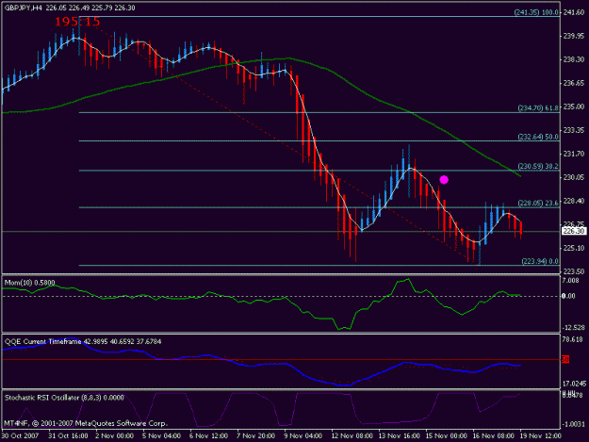Click the 223.50 price scale value
The height and width of the screenshot is (442, 589).
click(x=574, y=271)
